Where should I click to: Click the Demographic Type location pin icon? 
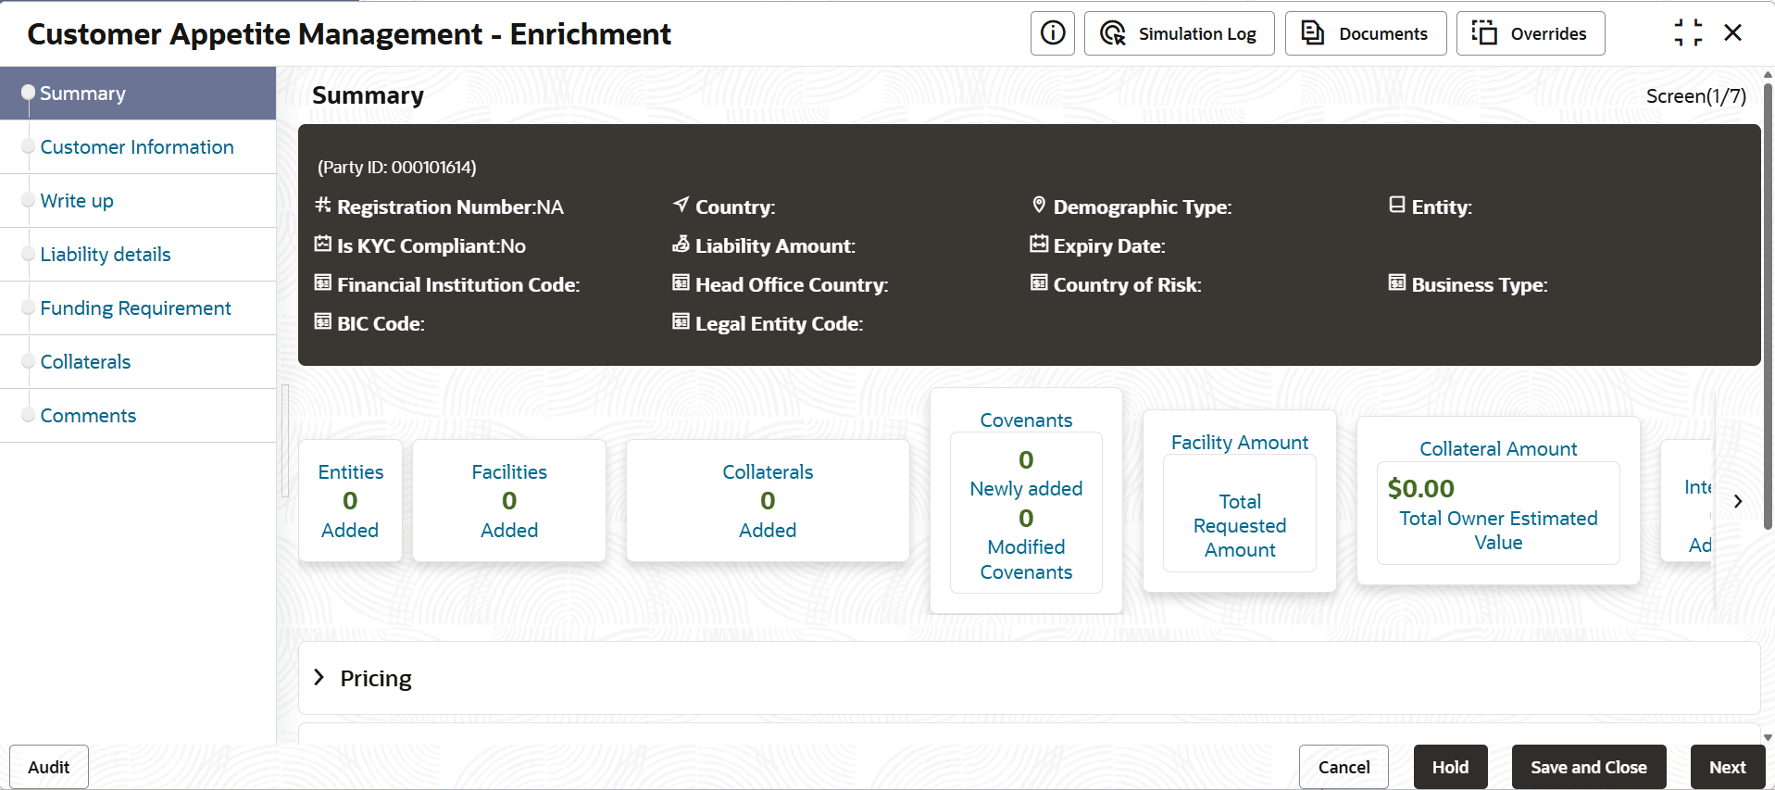point(1039,205)
